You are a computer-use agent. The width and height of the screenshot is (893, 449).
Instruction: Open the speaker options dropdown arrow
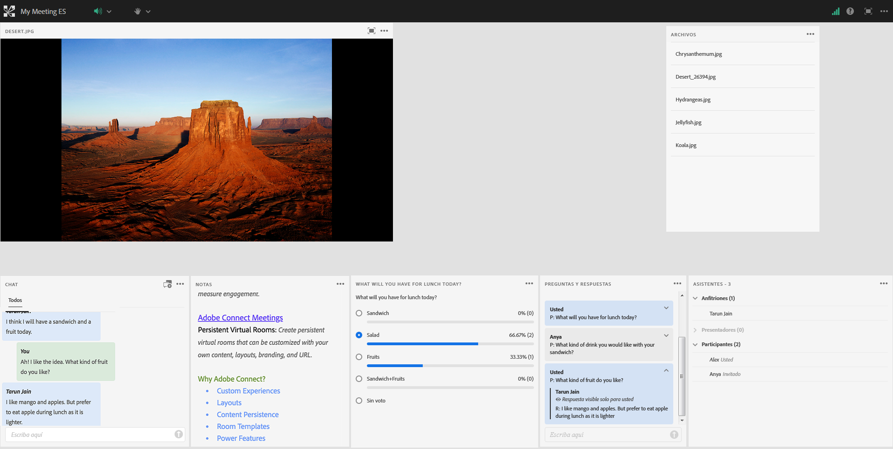[109, 12]
